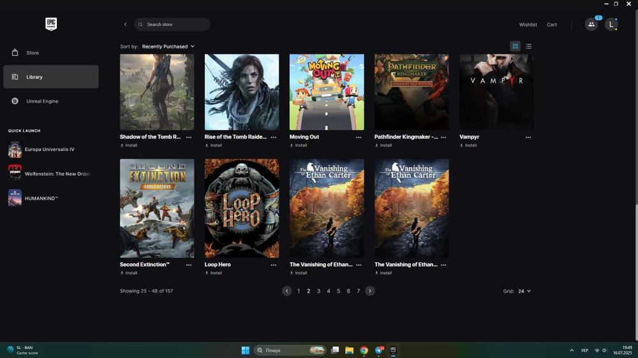
Task: Open options menu for Shadow of the Tomb Raider
Action: point(189,138)
